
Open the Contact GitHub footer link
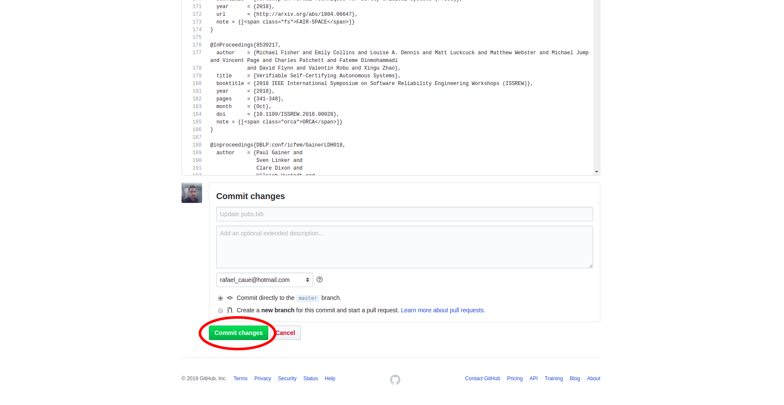(482, 379)
